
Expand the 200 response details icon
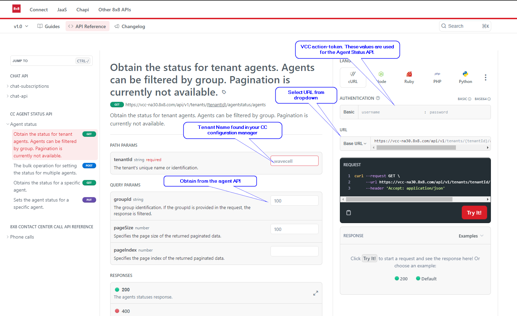pyautogui.click(x=315, y=293)
